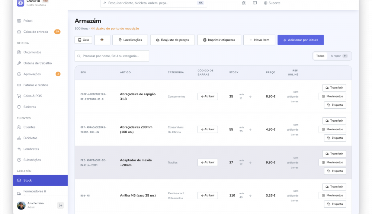Click 44 abaixo do ponto de reposição
This screenshot has width=372, height=214.
click(x=115, y=28)
